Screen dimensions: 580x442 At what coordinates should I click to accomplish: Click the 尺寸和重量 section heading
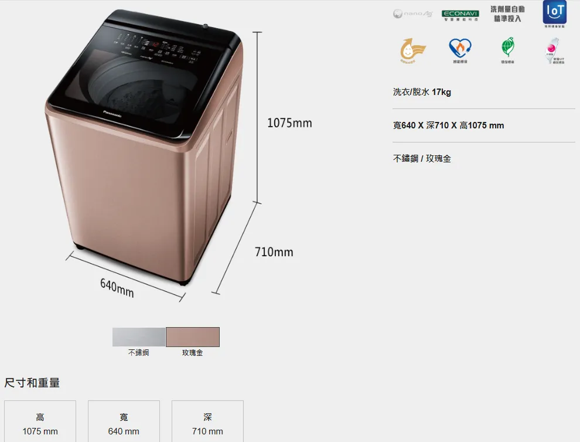pos(32,382)
